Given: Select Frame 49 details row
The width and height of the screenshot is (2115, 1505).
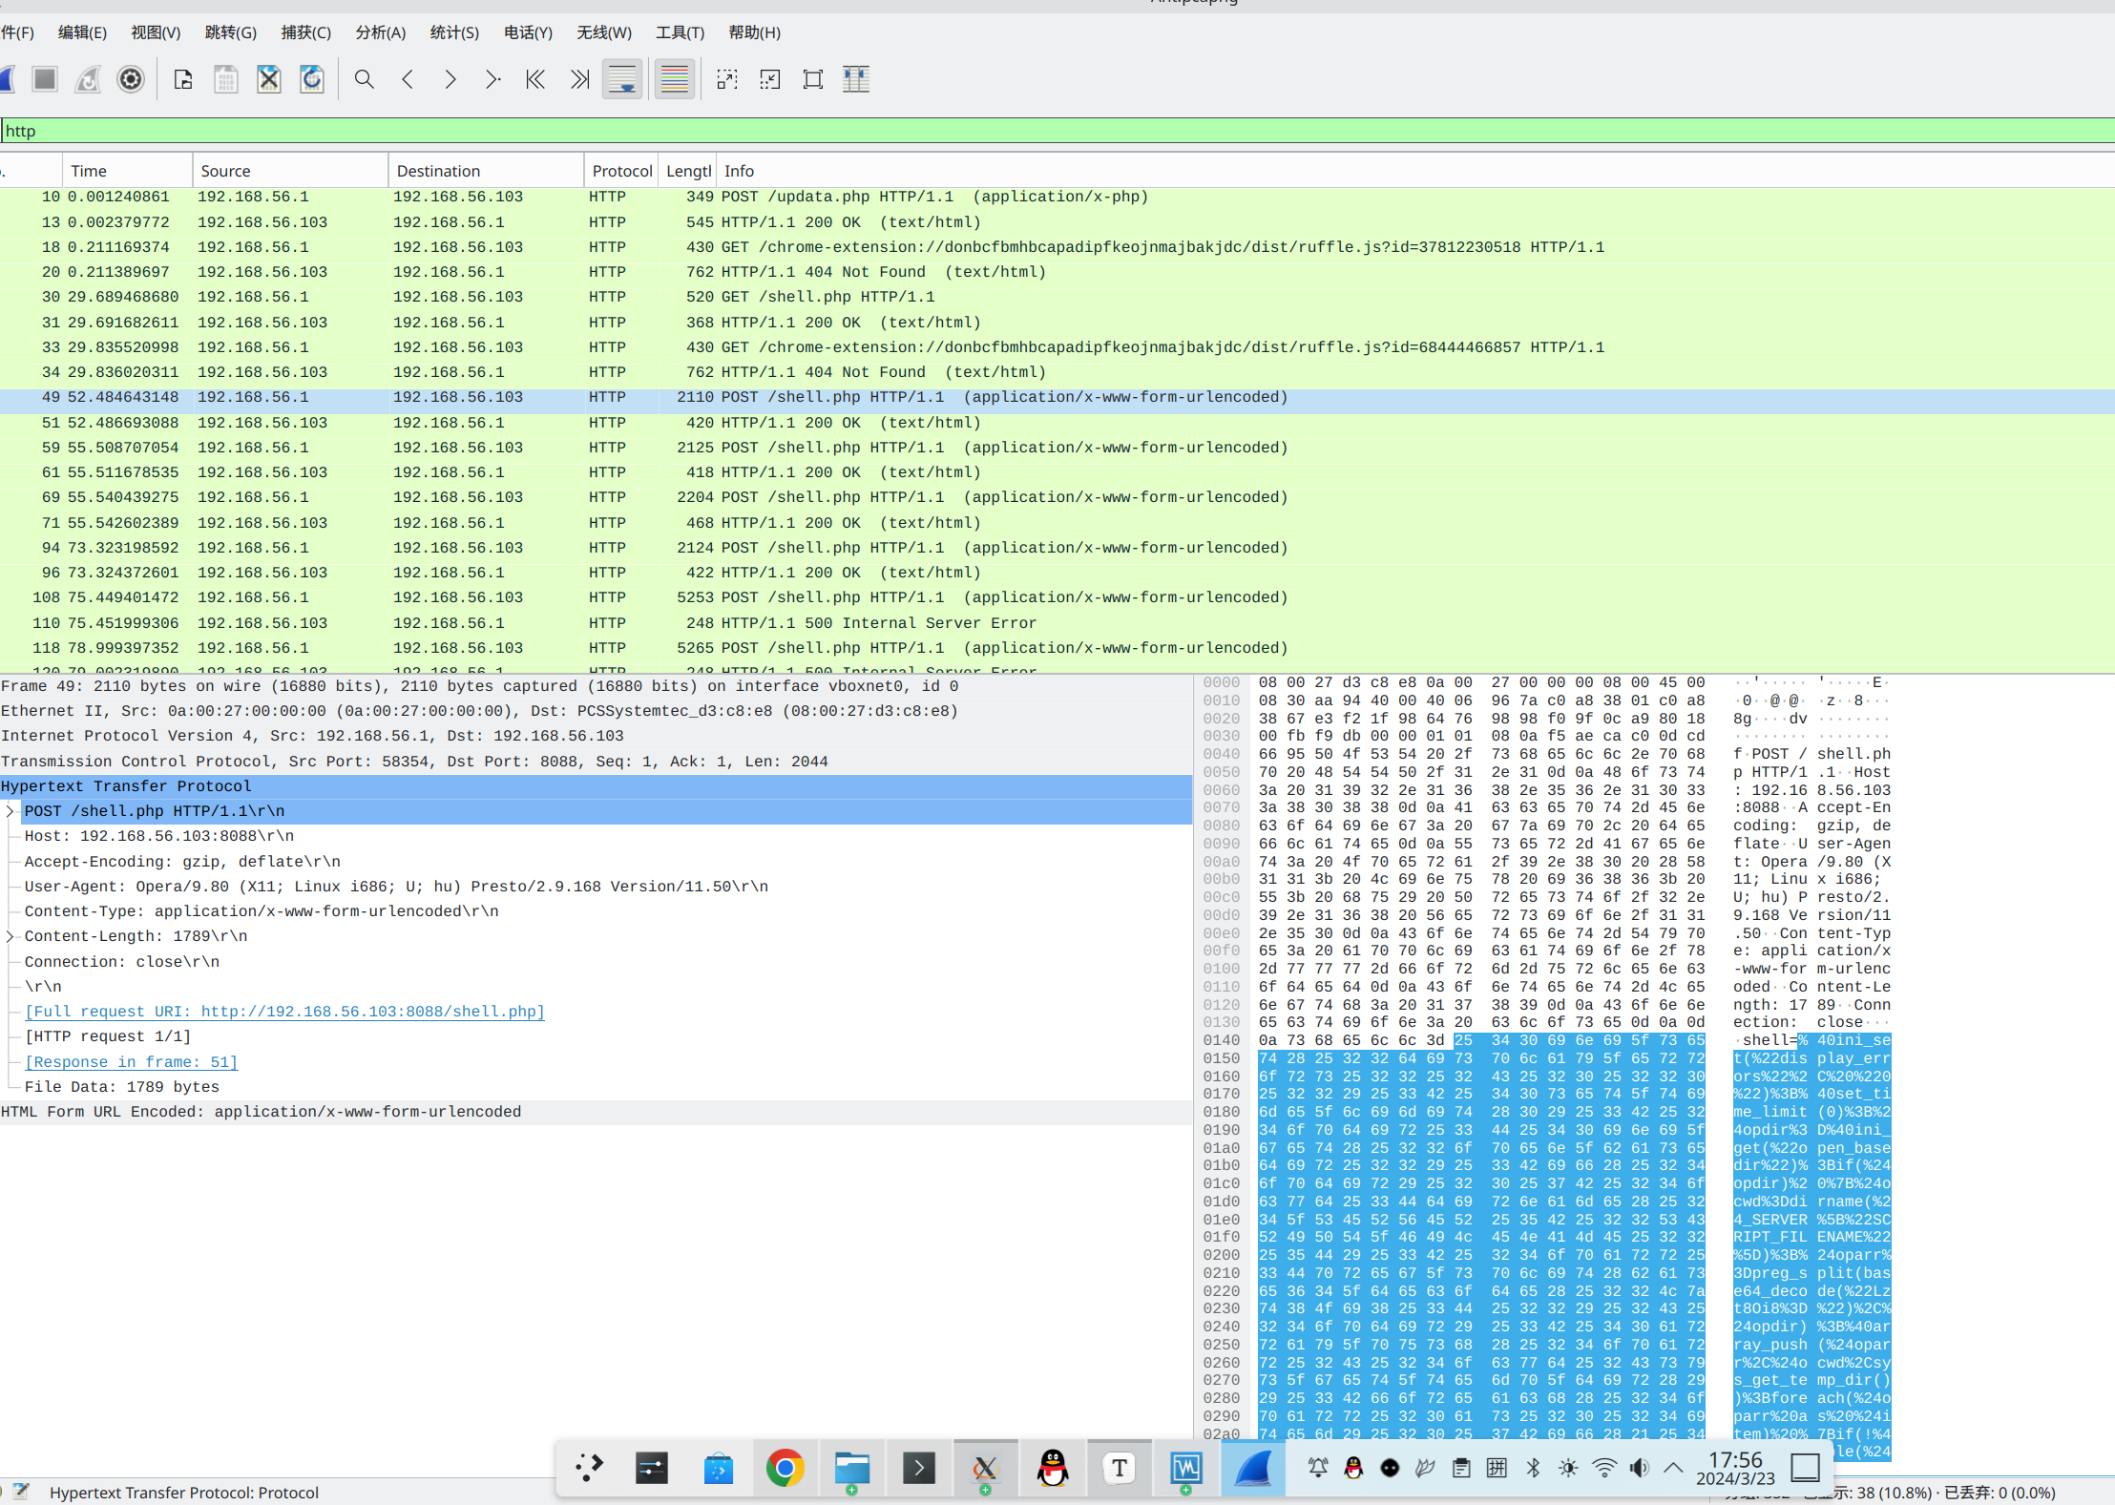Looking at the screenshot, I should [596, 686].
